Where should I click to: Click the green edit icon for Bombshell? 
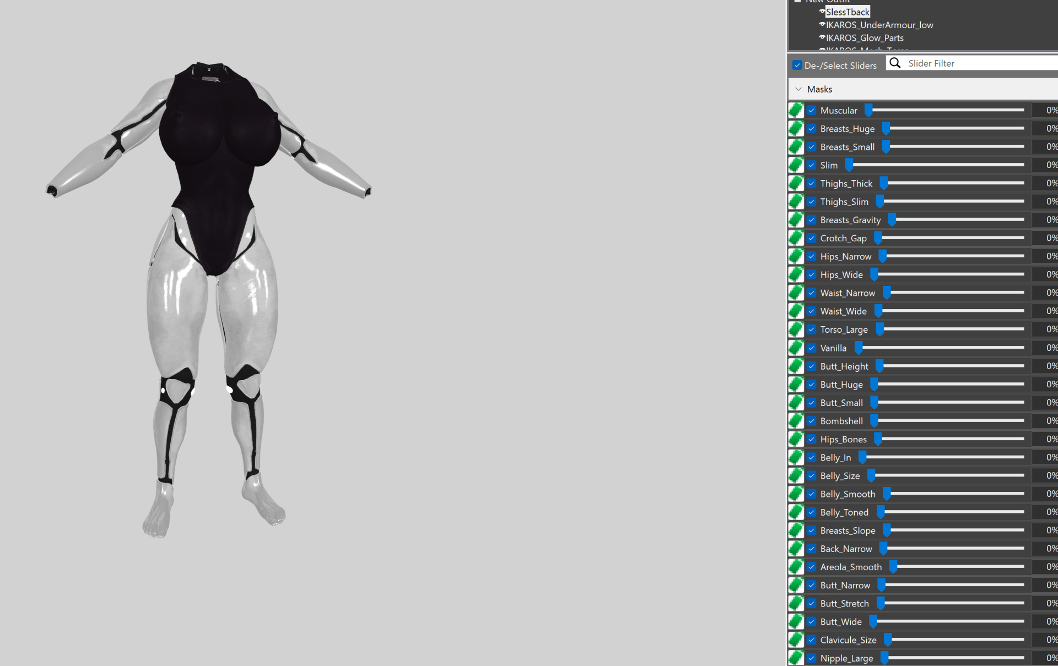796,420
